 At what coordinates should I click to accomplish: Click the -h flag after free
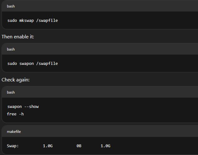pyautogui.click(x=21, y=114)
